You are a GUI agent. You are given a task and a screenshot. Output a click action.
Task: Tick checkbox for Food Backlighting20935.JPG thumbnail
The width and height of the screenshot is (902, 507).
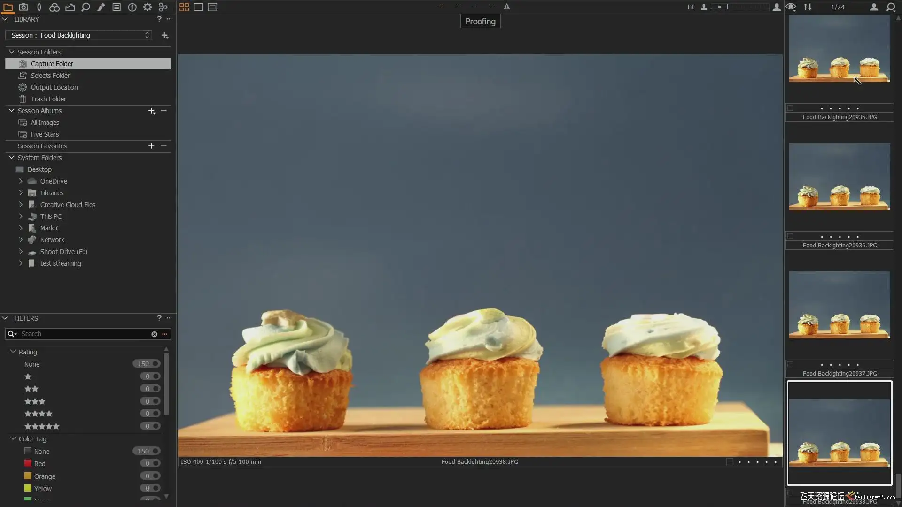tap(790, 108)
